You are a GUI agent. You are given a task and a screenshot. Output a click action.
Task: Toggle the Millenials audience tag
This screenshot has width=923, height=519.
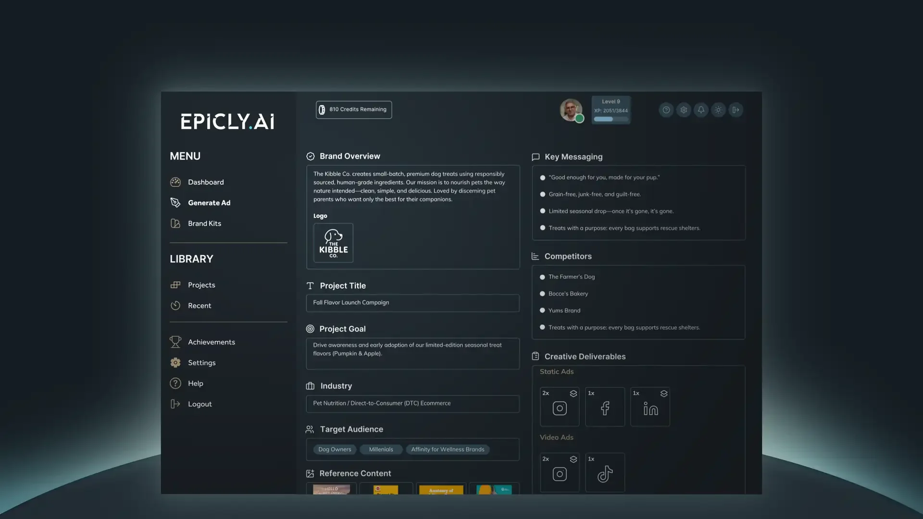coord(381,449)
